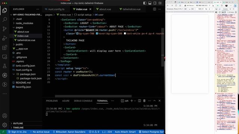
Task: Open the console context 'top' dropdown
Action: pos(224,12)
